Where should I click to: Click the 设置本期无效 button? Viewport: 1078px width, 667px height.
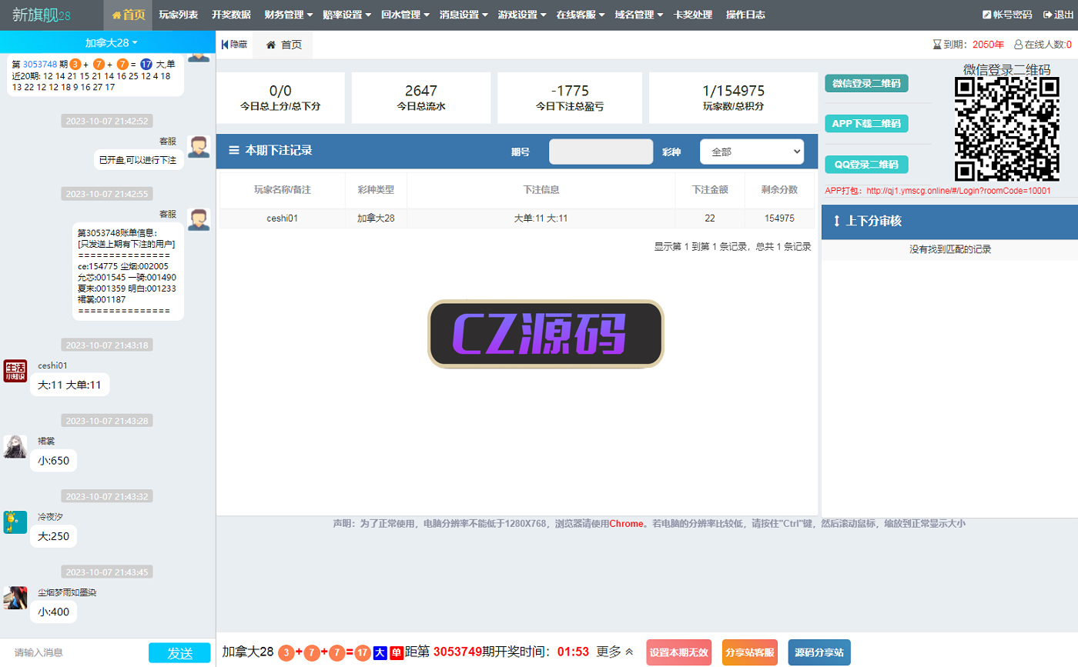pyautogui.click(x=678, y=652)
